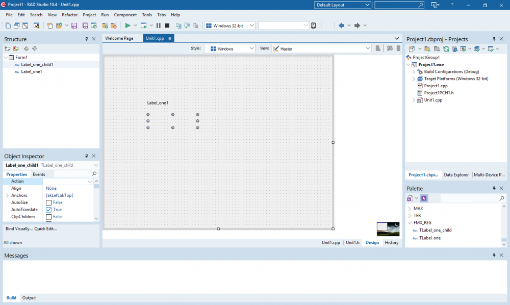
Task: Open the Unit1.h view tab at the bottom
Action: click(x=352, y=243)
